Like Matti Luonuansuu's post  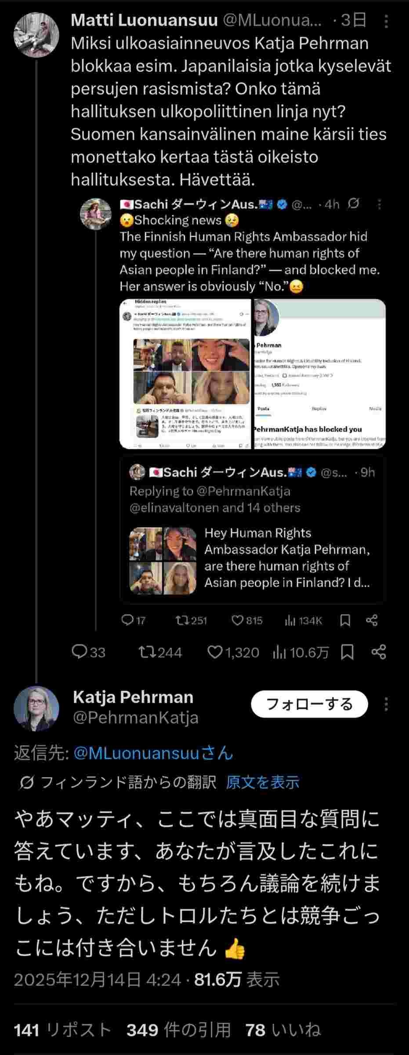pos(215,652)
